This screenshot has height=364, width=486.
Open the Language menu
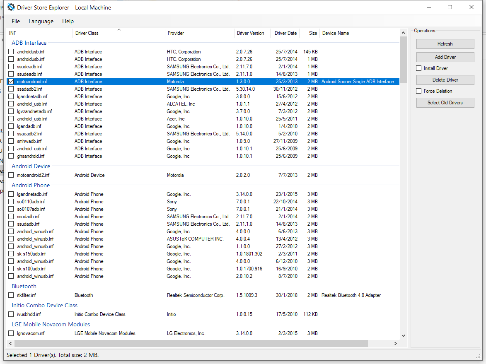(x=41, y=21)
